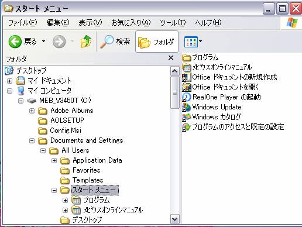The width and height of the screenshot is (302, 227).
Task: Expand the Application Data node
Action: pyautogui.click(x=54, y=161)
